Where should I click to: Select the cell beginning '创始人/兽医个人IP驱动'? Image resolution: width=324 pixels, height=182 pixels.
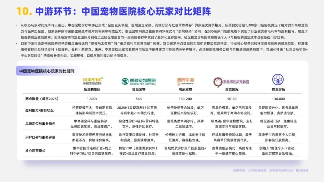point(278,151)
